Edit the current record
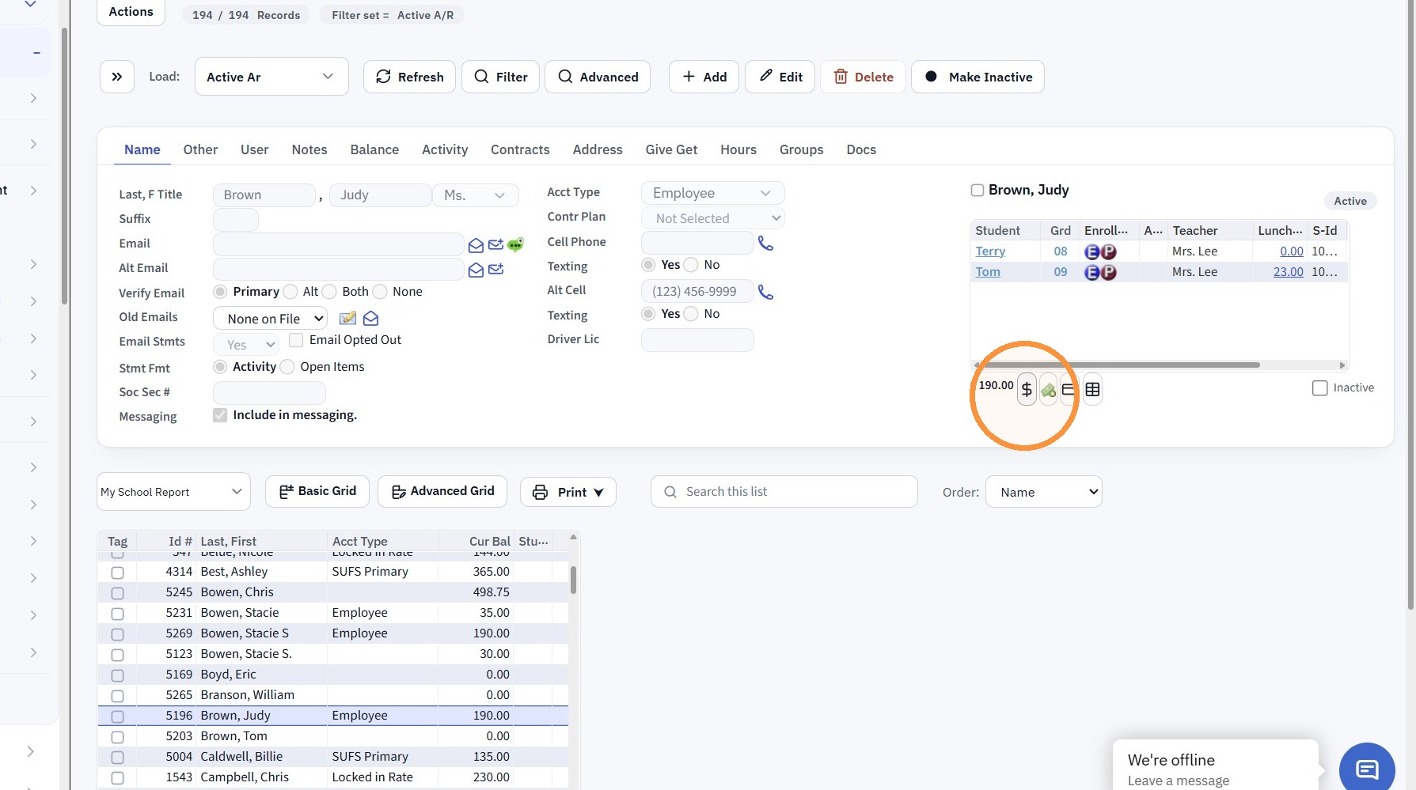 tap(780, 77)
